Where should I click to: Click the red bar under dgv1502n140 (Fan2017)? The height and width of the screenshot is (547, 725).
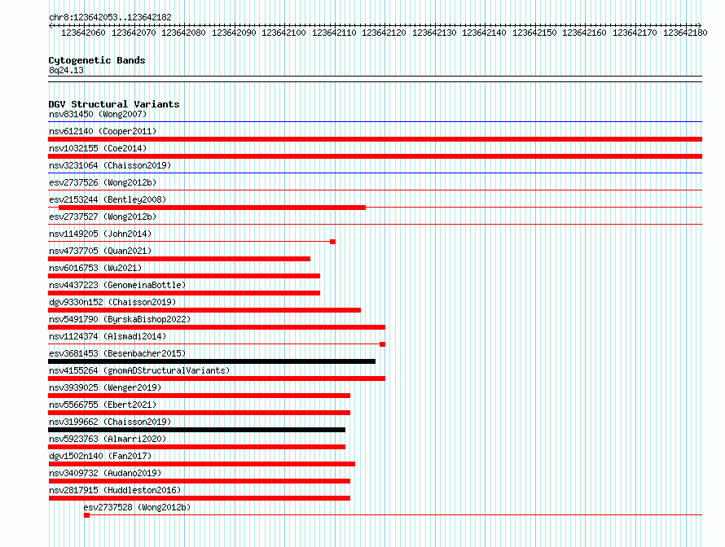[201, 464]
